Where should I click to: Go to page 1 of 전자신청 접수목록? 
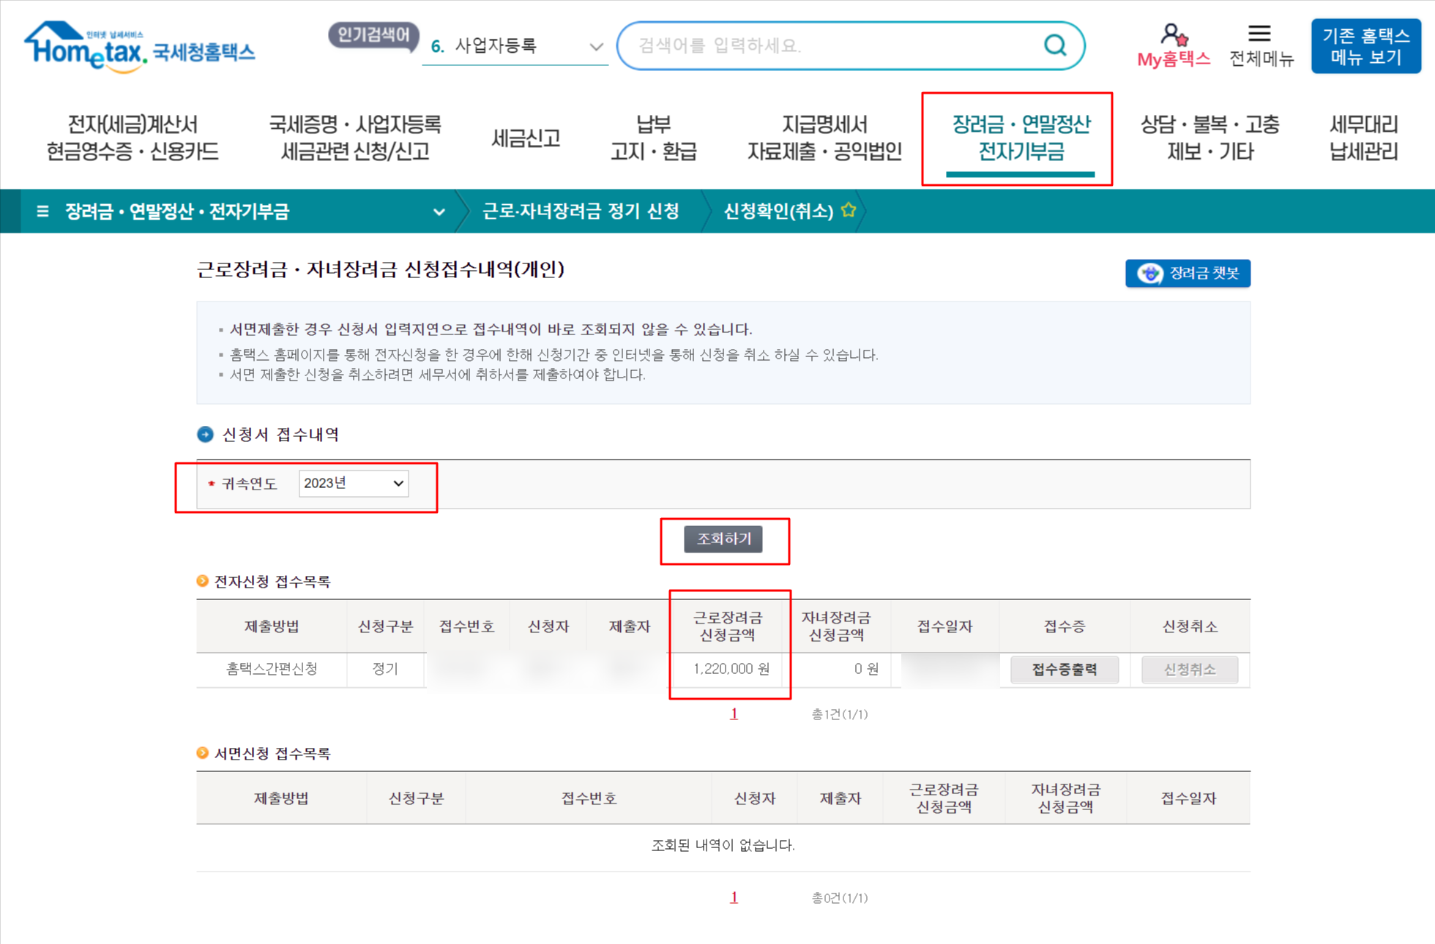(734, 714)
